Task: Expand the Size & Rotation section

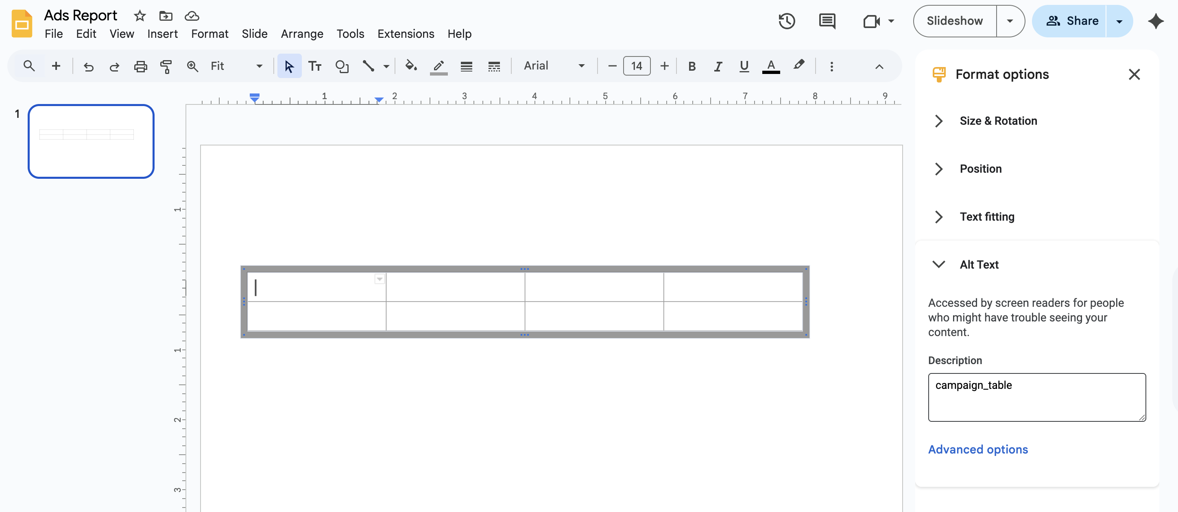Action: [998, 121]
